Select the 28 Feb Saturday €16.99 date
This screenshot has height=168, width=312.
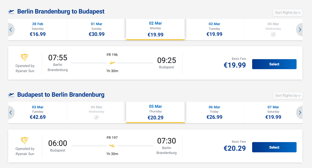pos(38,29)
